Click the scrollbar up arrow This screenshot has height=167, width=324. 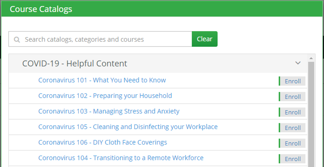click(311, 58)
